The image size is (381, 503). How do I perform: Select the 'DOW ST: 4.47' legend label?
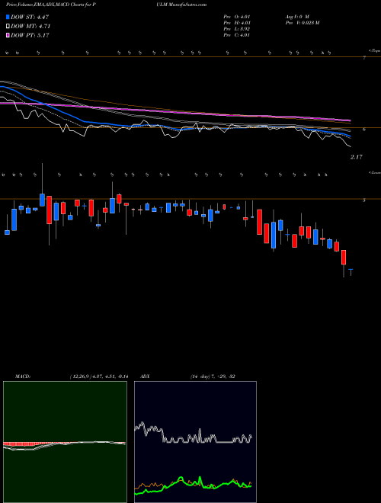(x=30, y=17)
